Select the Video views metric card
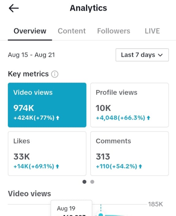 pos(47,105)
